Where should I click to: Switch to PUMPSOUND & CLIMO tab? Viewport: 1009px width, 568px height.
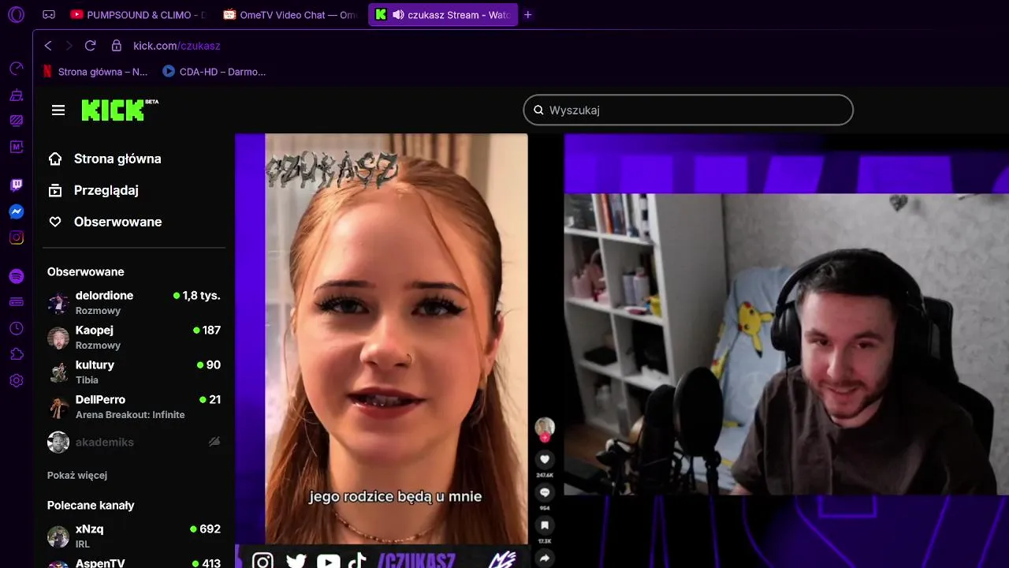pos(139,14)
